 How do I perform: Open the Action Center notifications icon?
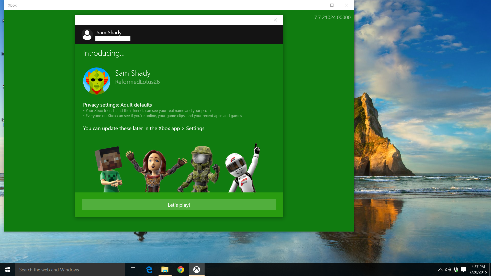click(x=463, y=270)
